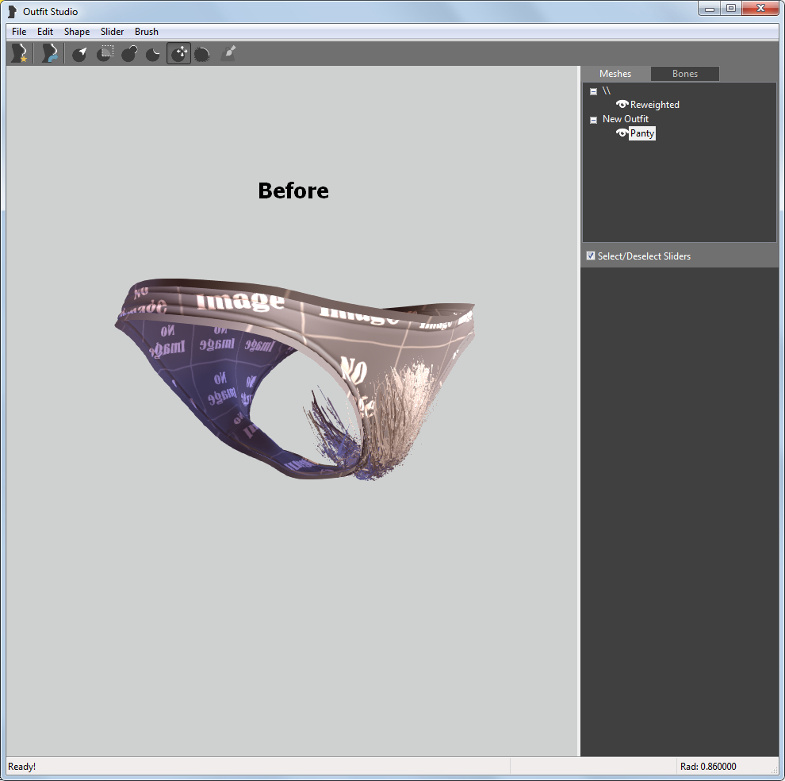785x781 pixels.
Task: Choose the Deflate brush tool
Action: (x=154, y=54)
